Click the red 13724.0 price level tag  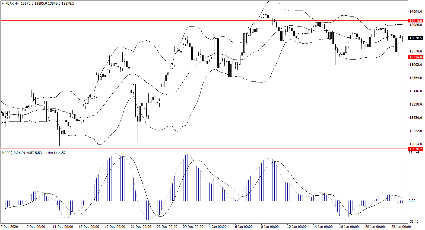416,57
